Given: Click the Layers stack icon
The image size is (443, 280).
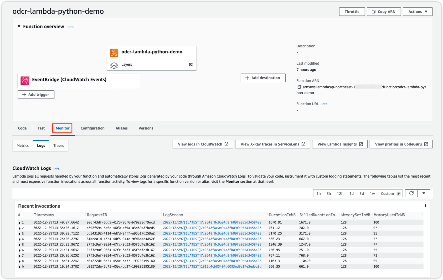Looking at the screenshot, I should [114, 65].
